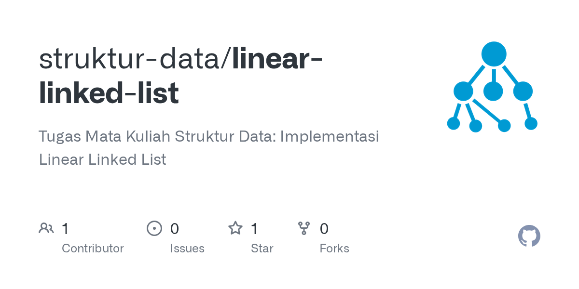Click the Contributor label
Screen dimensions: 579x289
[93, 249]
